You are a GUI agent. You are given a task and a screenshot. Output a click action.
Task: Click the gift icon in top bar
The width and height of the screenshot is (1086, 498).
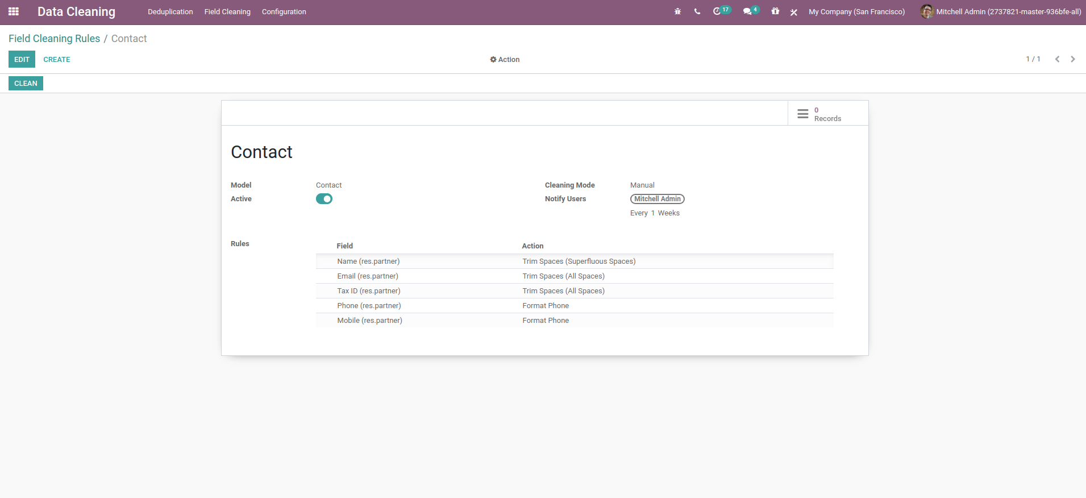coord(775,11)
